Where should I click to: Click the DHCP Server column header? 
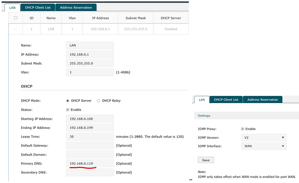171,18
